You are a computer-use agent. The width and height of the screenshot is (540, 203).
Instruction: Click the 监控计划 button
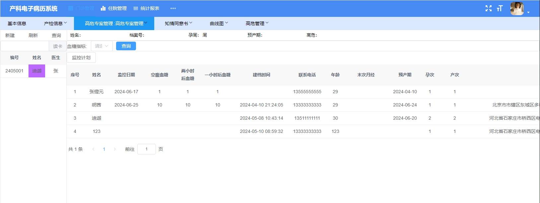click(x=81, y=58)
